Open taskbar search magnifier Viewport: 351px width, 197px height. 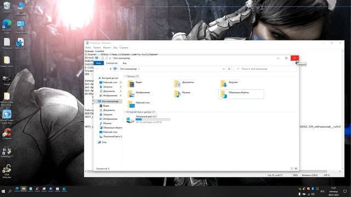click(x=10, y=192)
